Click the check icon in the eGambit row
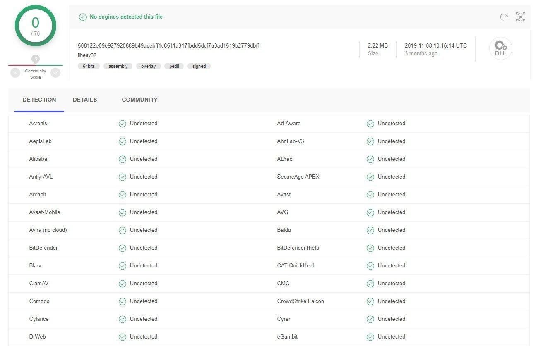 [x=370, y=337]
